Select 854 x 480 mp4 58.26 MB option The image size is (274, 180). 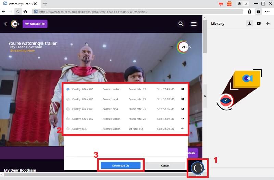coord(68,109)
